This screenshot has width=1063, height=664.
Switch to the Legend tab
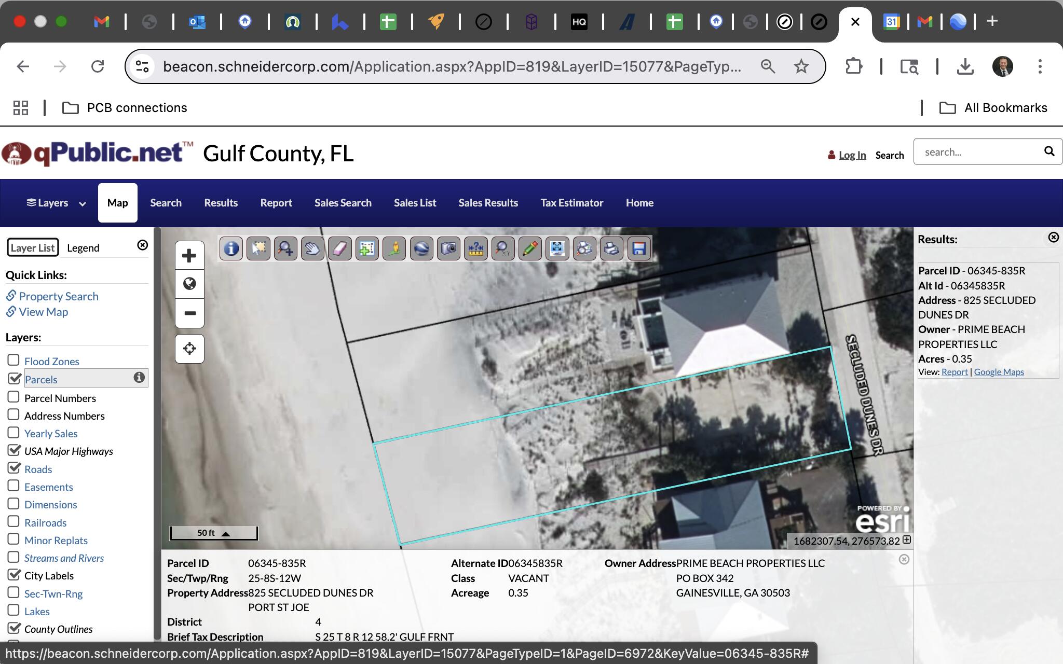click(x=83, y=248)
